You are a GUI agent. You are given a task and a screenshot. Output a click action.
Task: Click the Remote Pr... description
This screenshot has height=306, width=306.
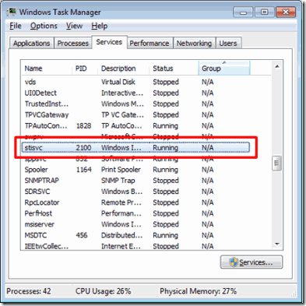pyautogui.click(x=121, y=202)
